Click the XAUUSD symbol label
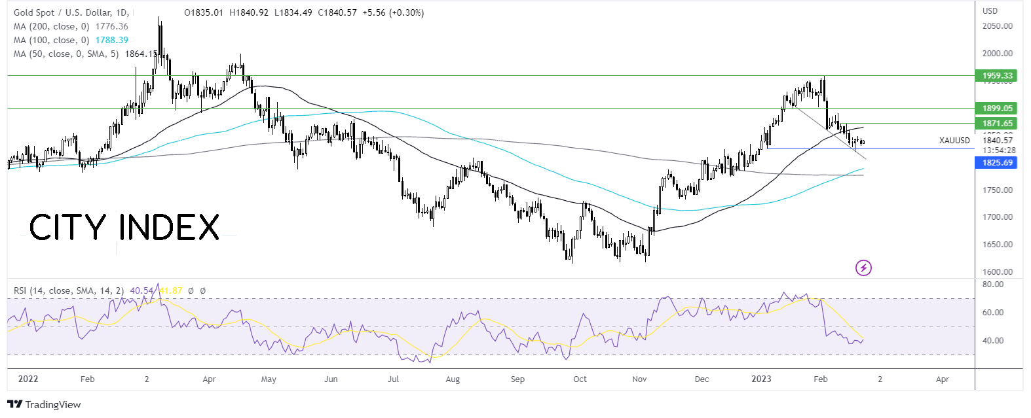The image size is (1031, 418). point(954,141)
